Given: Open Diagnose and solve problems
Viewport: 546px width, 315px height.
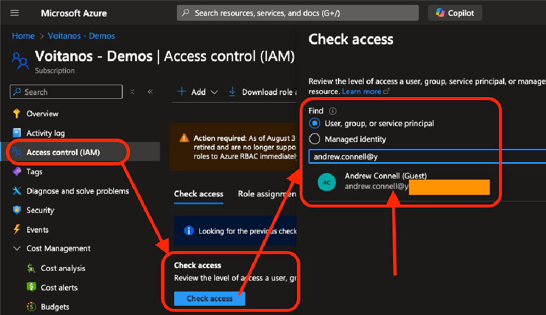Looking at the screenshot, I should coord(78,191).
